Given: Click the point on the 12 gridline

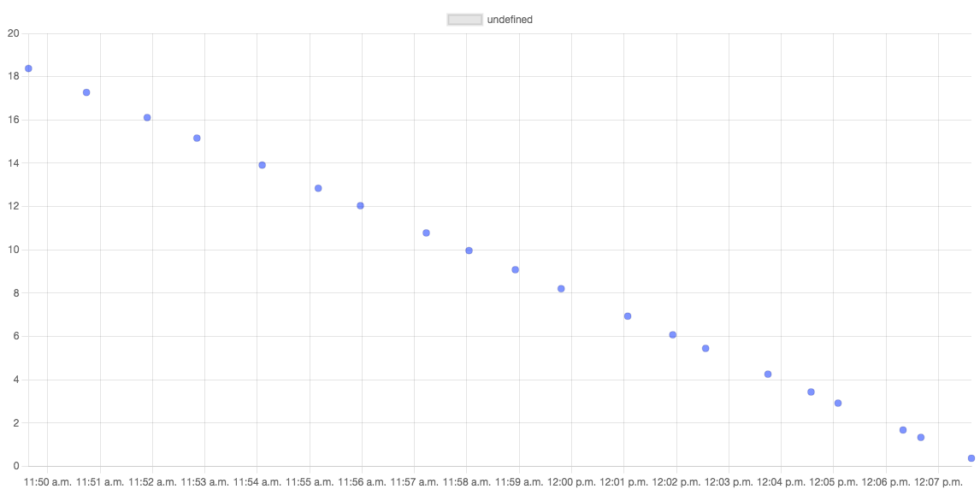Looking at the screenshot, I should point(360,205).
